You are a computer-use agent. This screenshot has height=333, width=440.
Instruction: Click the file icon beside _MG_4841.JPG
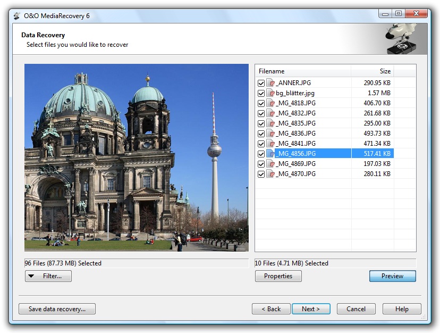(x=270, y=144)
